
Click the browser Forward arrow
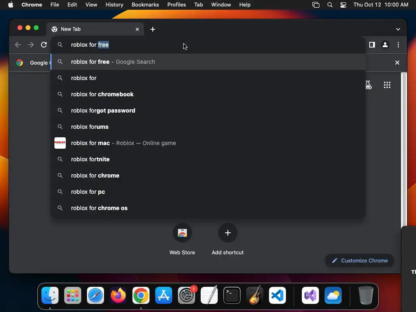31,45
